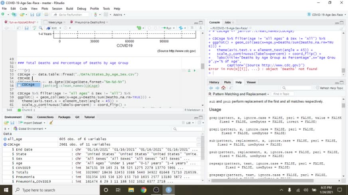Open Global Environment dropdown
The image size is (348, 195).
[x=30, y=129]
